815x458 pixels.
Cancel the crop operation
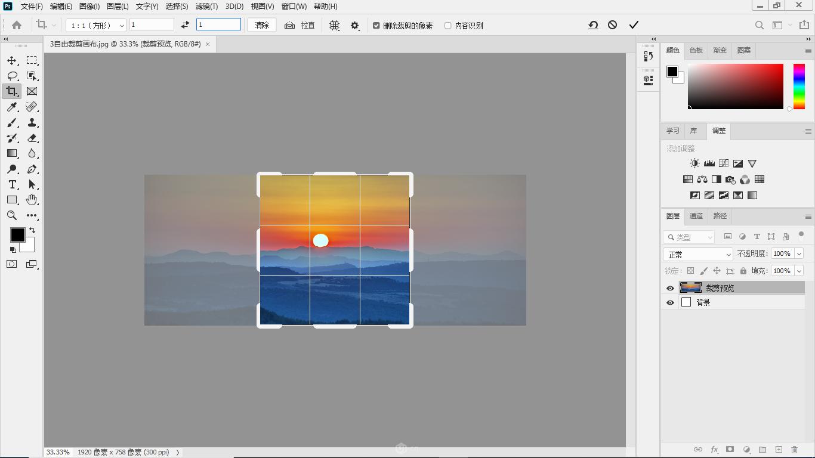(612, 25)
